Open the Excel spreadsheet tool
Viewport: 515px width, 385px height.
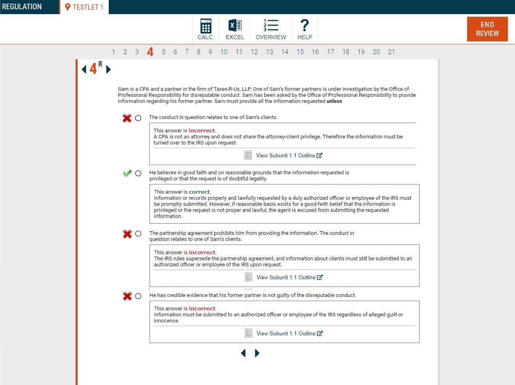point(235,29)
